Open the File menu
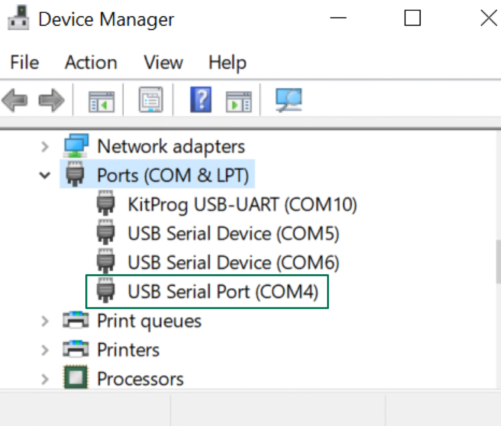 (x=24, y=63)
